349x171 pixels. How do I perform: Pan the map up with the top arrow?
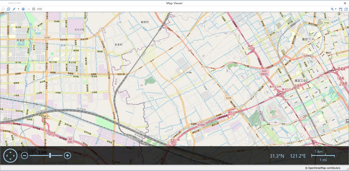pyautogui.click(x=10, y=152)
